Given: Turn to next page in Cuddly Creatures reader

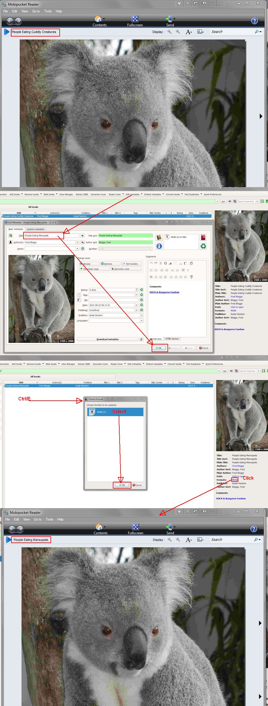Looking at the screenshot, I should click(261, 116).
